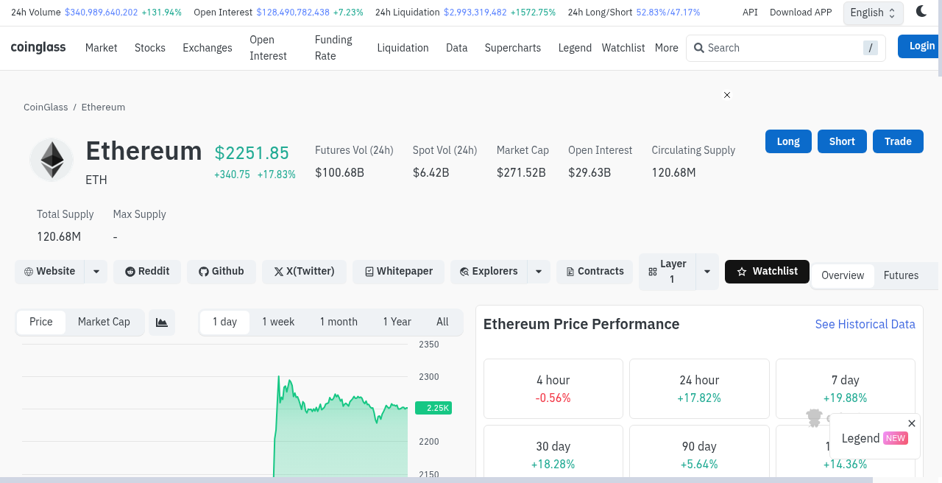Expand the Layer 1 dropdown arrow
The width and height of the screenshot is (942, 483).
(x=707, y=272)
